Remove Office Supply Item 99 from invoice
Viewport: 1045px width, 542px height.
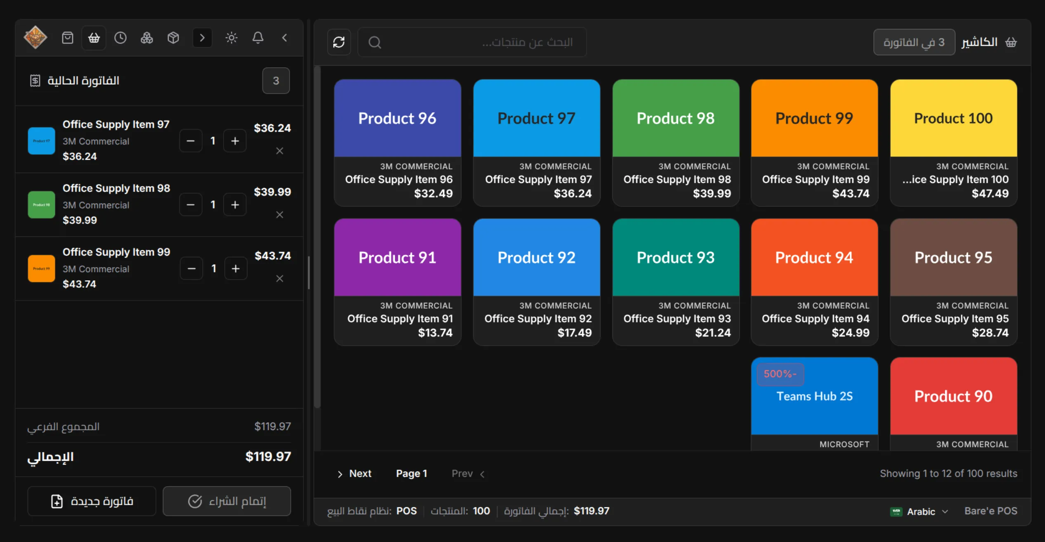click(280, 279)
